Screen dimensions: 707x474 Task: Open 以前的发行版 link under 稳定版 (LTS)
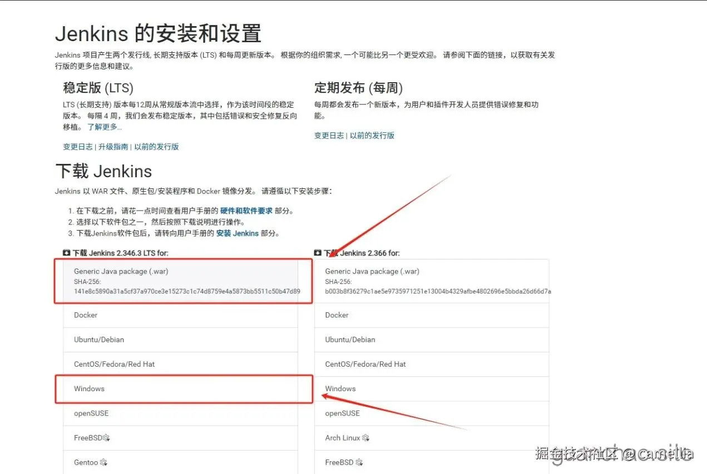click(156, 147)
